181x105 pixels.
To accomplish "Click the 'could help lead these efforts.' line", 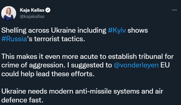I will tap(48, 74).
